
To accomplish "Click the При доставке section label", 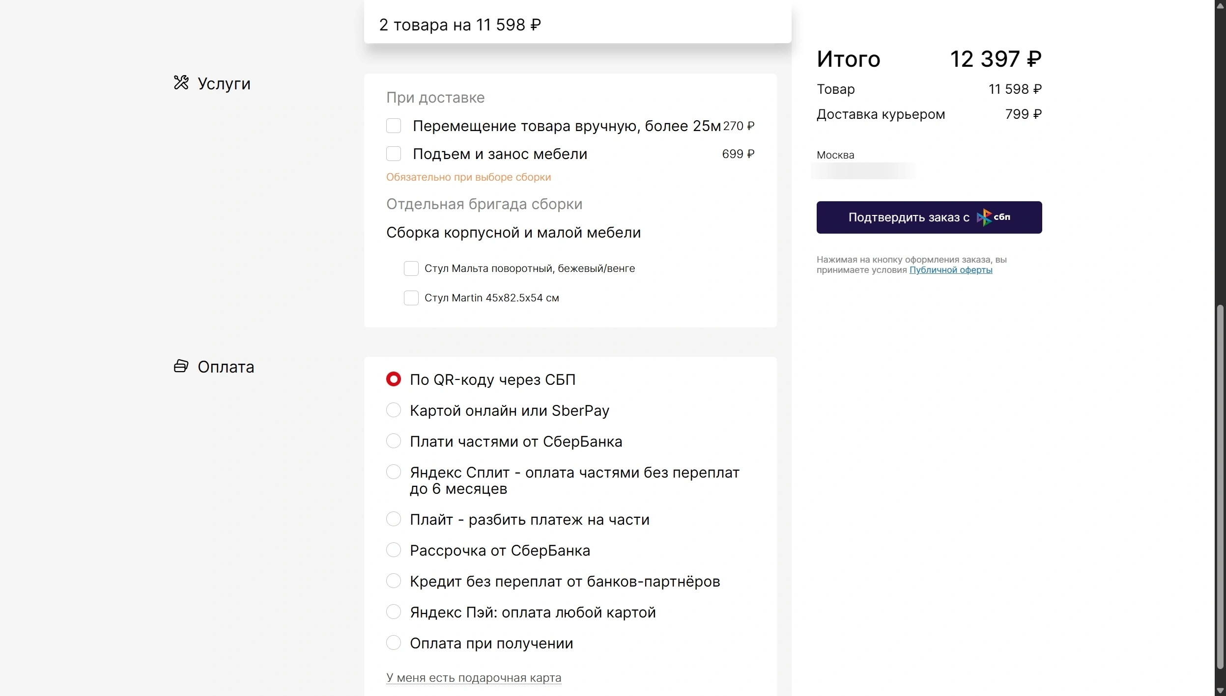I will (x=435, y=98).
